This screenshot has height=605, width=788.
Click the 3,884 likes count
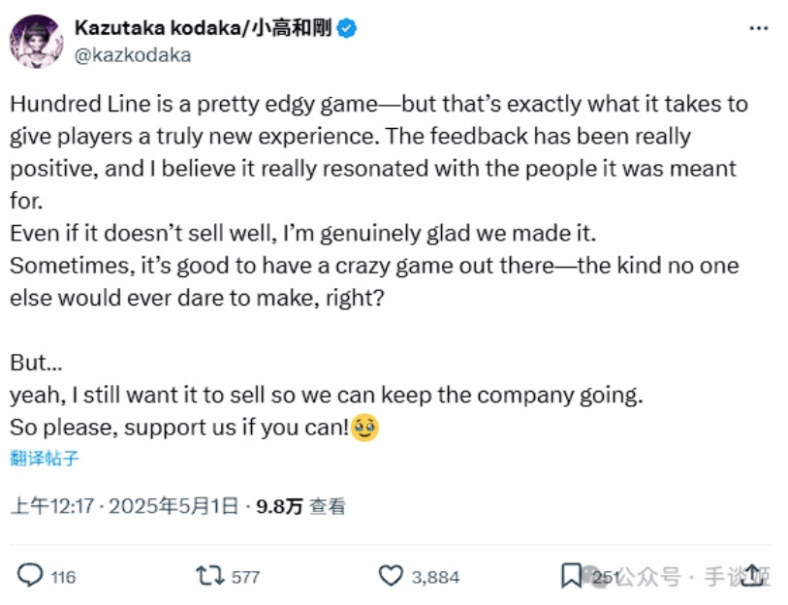click(x=435, y=577)
